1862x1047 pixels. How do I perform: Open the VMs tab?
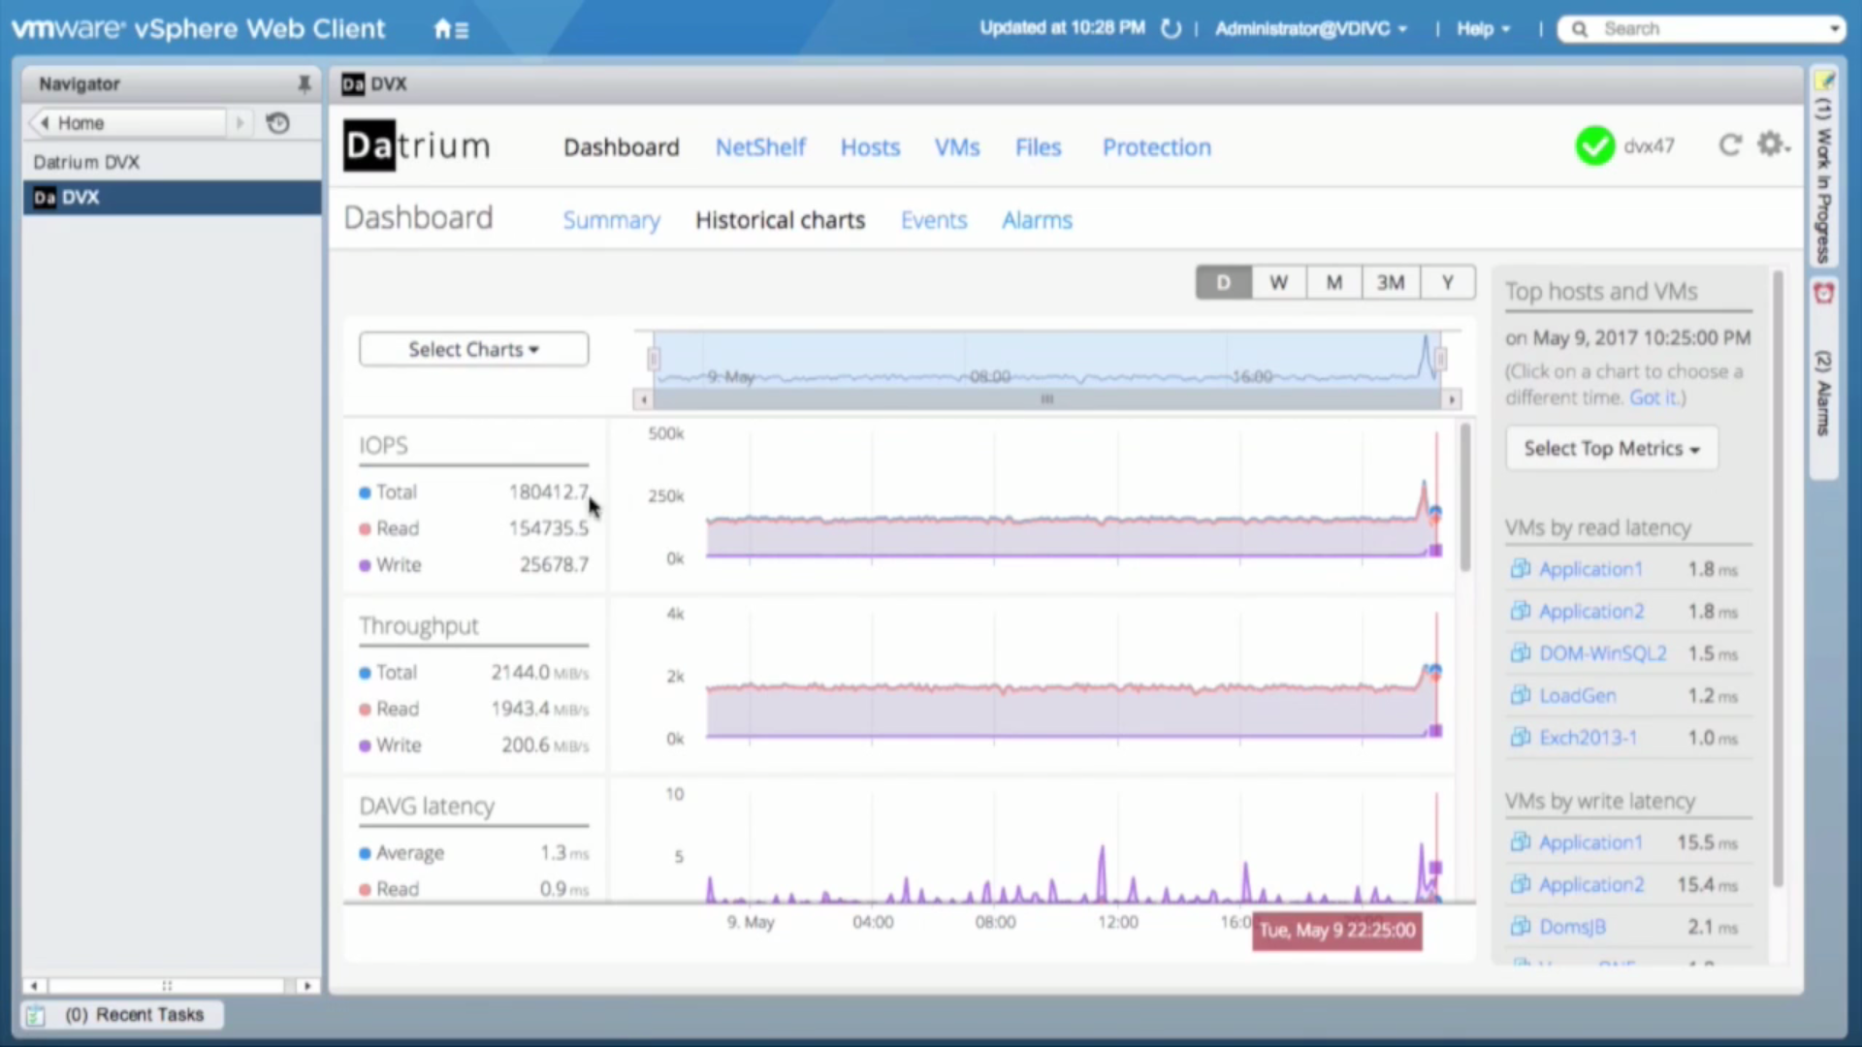(957, 147)
